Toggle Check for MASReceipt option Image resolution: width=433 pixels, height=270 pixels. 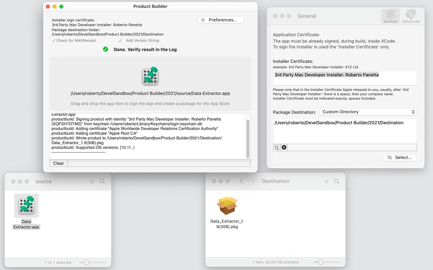click(x=74, y=40)
